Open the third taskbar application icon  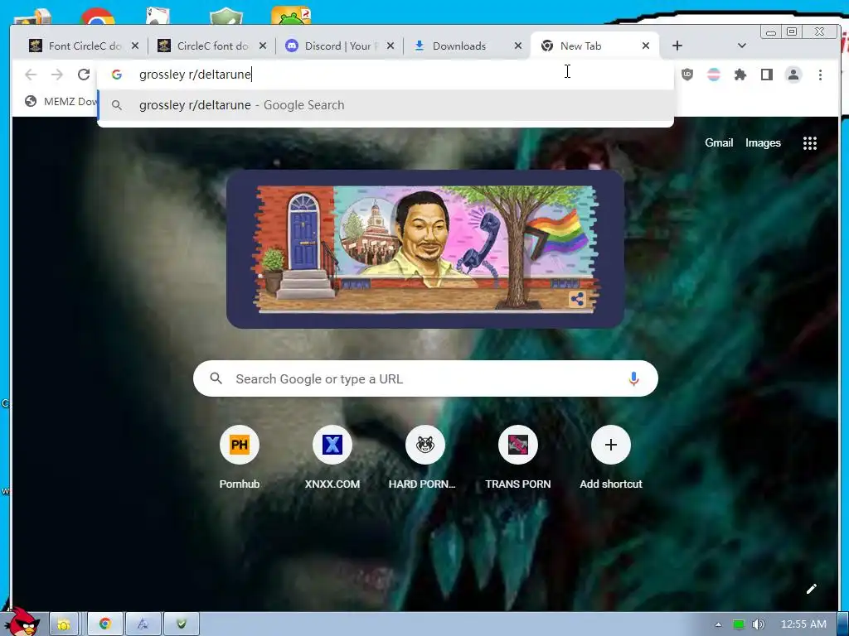tap(143, 624)
